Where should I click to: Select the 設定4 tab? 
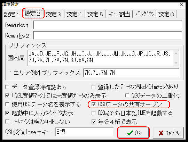75,14
